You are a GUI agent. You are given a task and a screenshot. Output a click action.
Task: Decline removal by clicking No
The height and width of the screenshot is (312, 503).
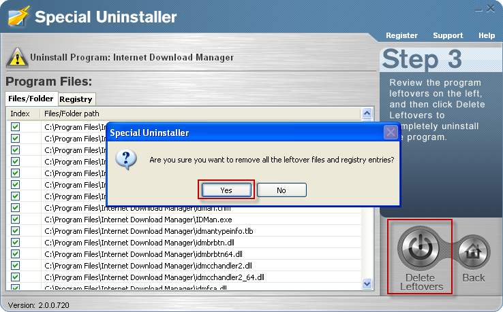tap(281, 190)
